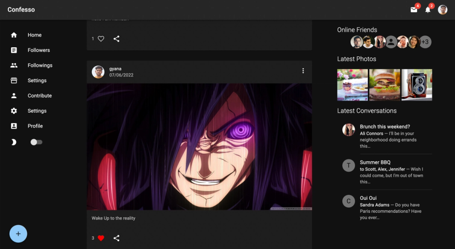Click the Home house icon

point(13,35)
